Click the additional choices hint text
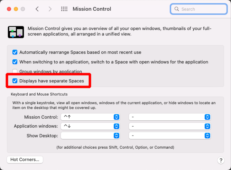This screenshot has height=170, width=231. (x=115, y=147)
